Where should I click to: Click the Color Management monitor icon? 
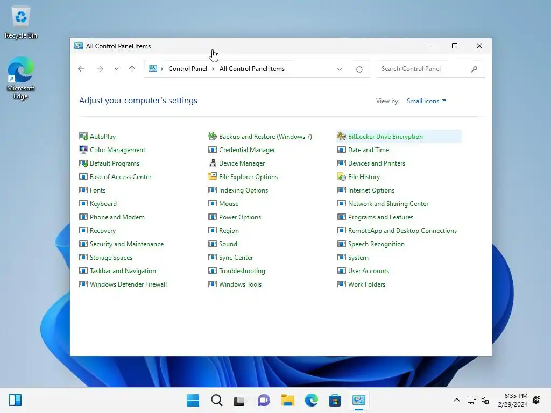coord(83,149)
